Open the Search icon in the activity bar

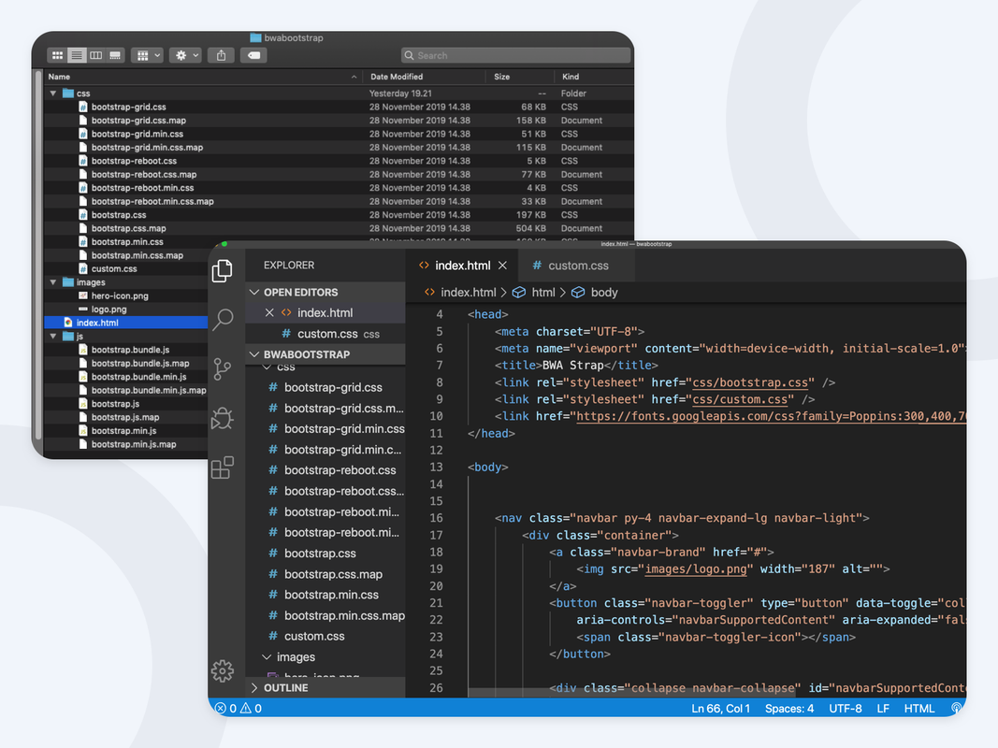(223, 319)
